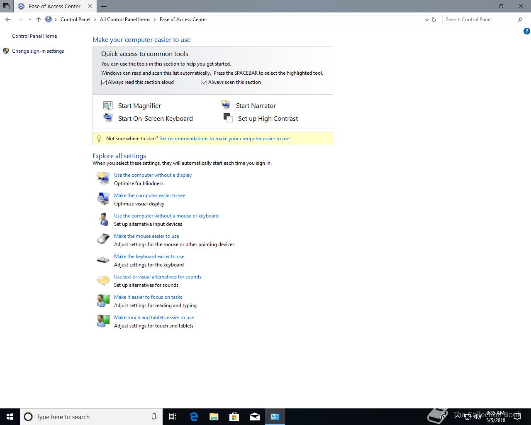Open Use text or visual alternatives for sounds
Screen dimensions: 531x425
pyautogui.click(x=158, y=277)
